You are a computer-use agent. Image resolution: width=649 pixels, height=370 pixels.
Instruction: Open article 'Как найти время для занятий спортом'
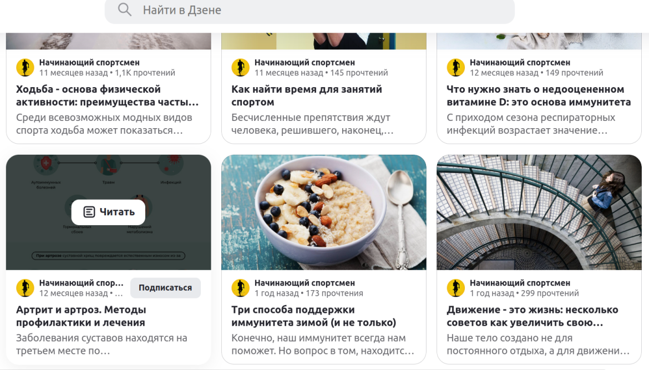[x=306, y=95]
